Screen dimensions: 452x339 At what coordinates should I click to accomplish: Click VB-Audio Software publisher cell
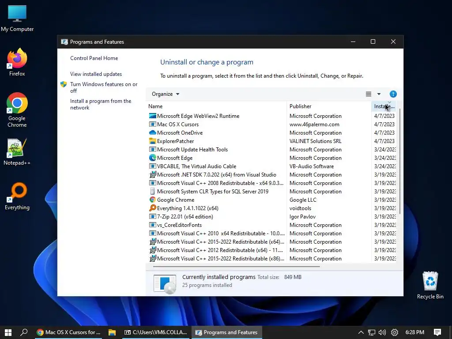pos(312,166)
